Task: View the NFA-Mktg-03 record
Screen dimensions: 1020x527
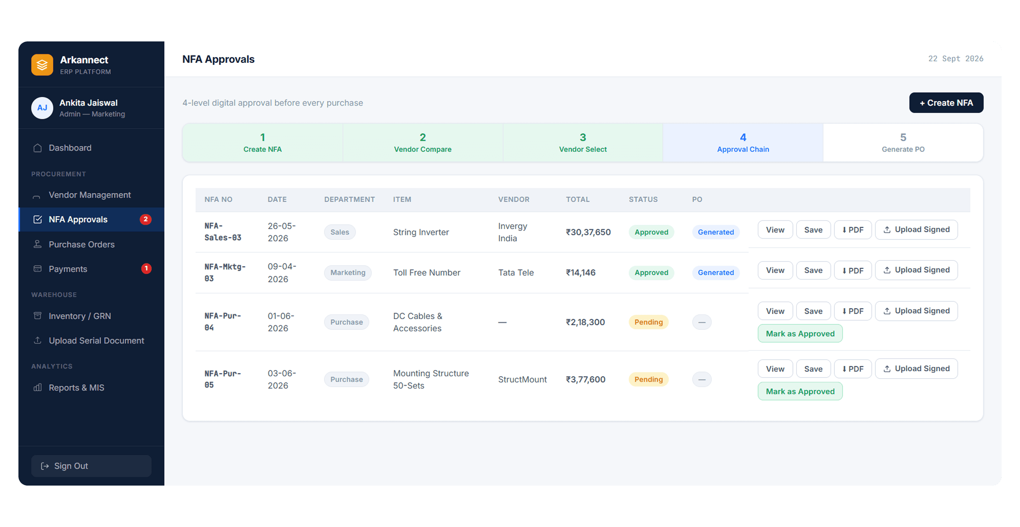Action: pos(775,270)
